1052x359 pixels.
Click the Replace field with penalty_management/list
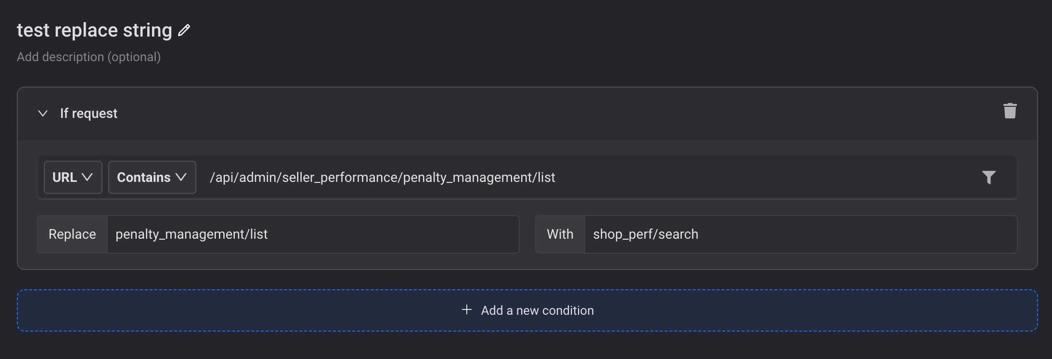click(x=313, y=234)
